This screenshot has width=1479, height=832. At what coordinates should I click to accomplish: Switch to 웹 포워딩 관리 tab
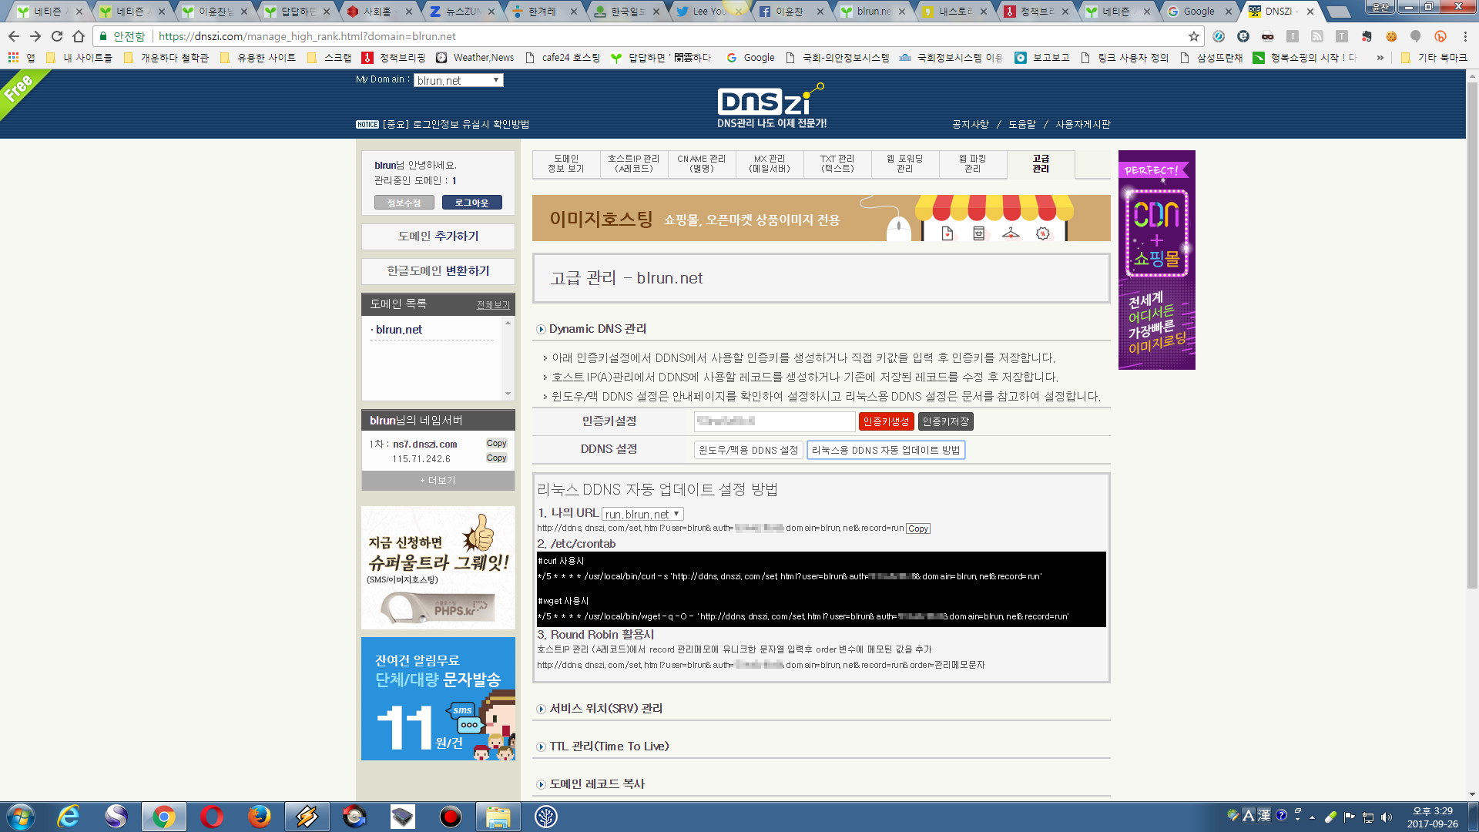(x=905, y=164)
